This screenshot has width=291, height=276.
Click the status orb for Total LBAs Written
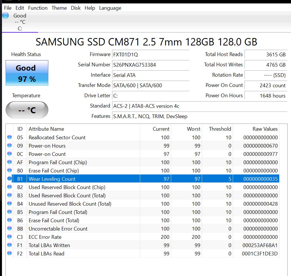coord(9,245)
